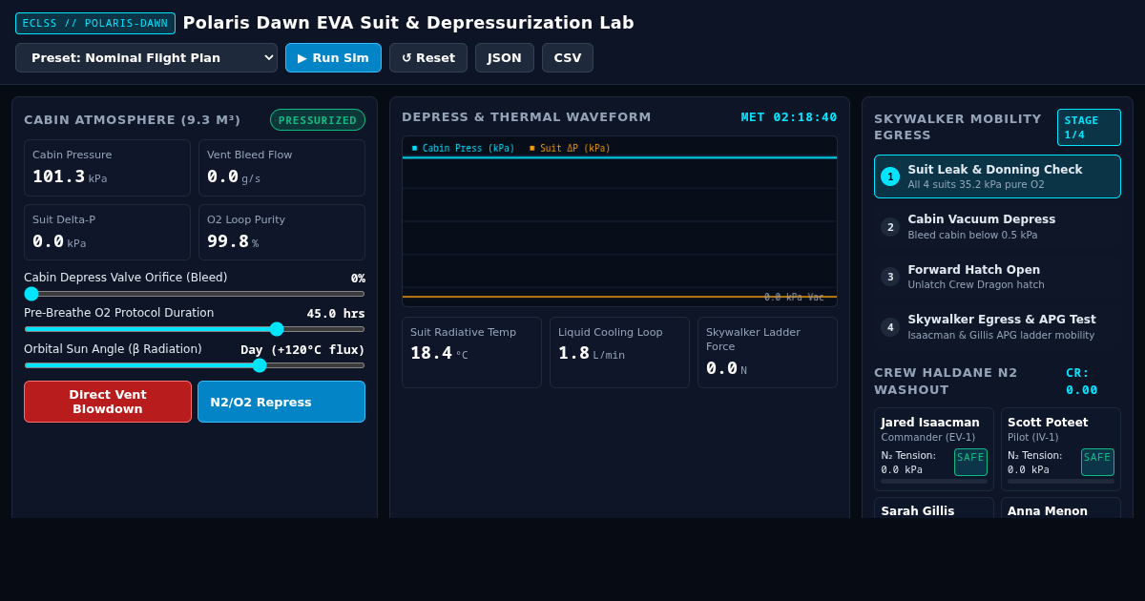Click the 0.0 kPa Vac chart label

coord(794,298)
